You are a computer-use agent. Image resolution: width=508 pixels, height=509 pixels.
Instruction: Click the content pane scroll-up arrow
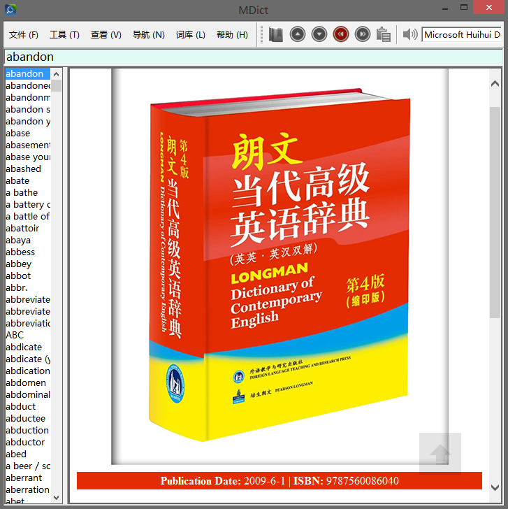click(495, 84)
